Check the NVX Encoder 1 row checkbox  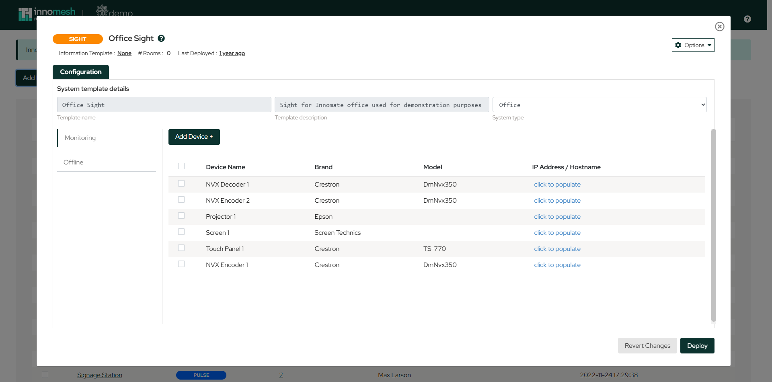coord(181,264)
